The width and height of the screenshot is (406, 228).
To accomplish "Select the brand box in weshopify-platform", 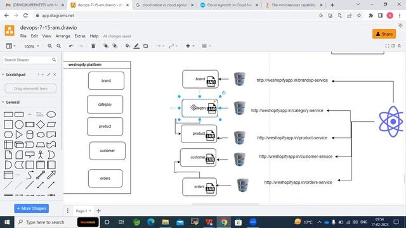I will (x=106, y=80).
